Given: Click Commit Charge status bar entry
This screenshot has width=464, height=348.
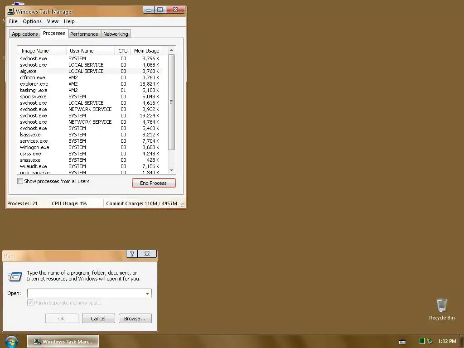Looking at the screenshot, I should coord(141,203).
